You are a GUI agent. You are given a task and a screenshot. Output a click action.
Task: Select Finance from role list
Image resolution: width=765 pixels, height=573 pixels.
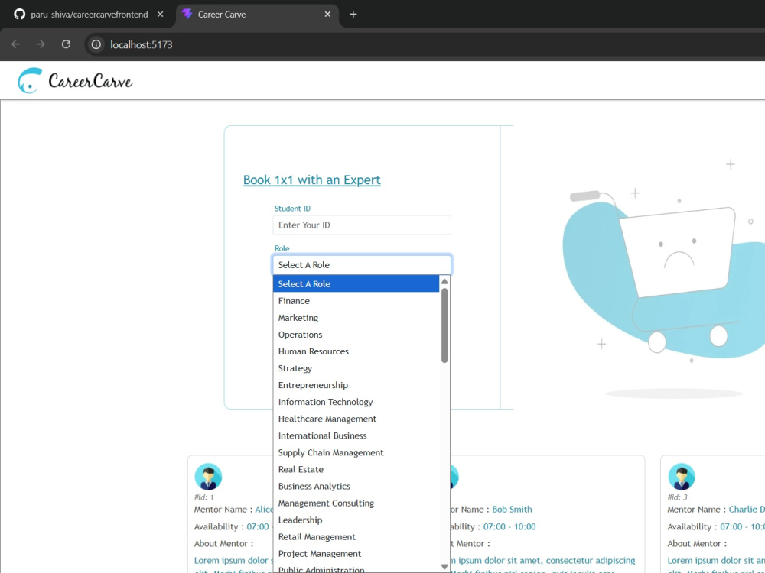tap(356, 301)
